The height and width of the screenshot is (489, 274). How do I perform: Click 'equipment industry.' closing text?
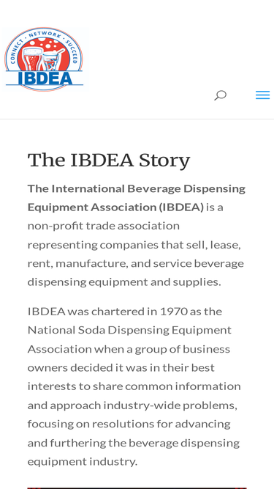point(83,461)
